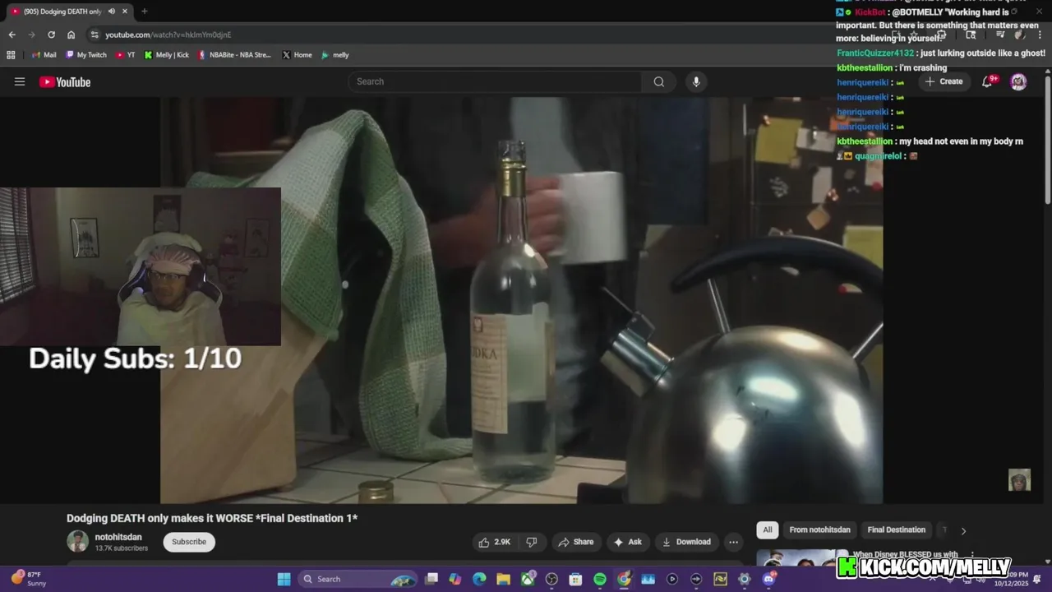
Task: Open a new browser tab
Action: point(145,12)
